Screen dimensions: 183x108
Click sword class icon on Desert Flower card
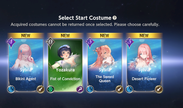[x=159, y=89]
